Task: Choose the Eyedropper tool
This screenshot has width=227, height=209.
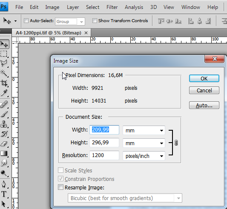Action: (4, 93)
